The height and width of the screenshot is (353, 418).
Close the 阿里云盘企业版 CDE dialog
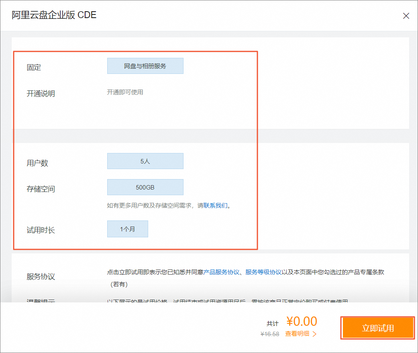tap(406, 16)
